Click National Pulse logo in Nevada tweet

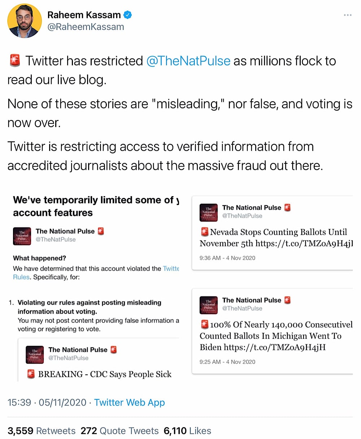pyautogui.click(x=209, y=212)
